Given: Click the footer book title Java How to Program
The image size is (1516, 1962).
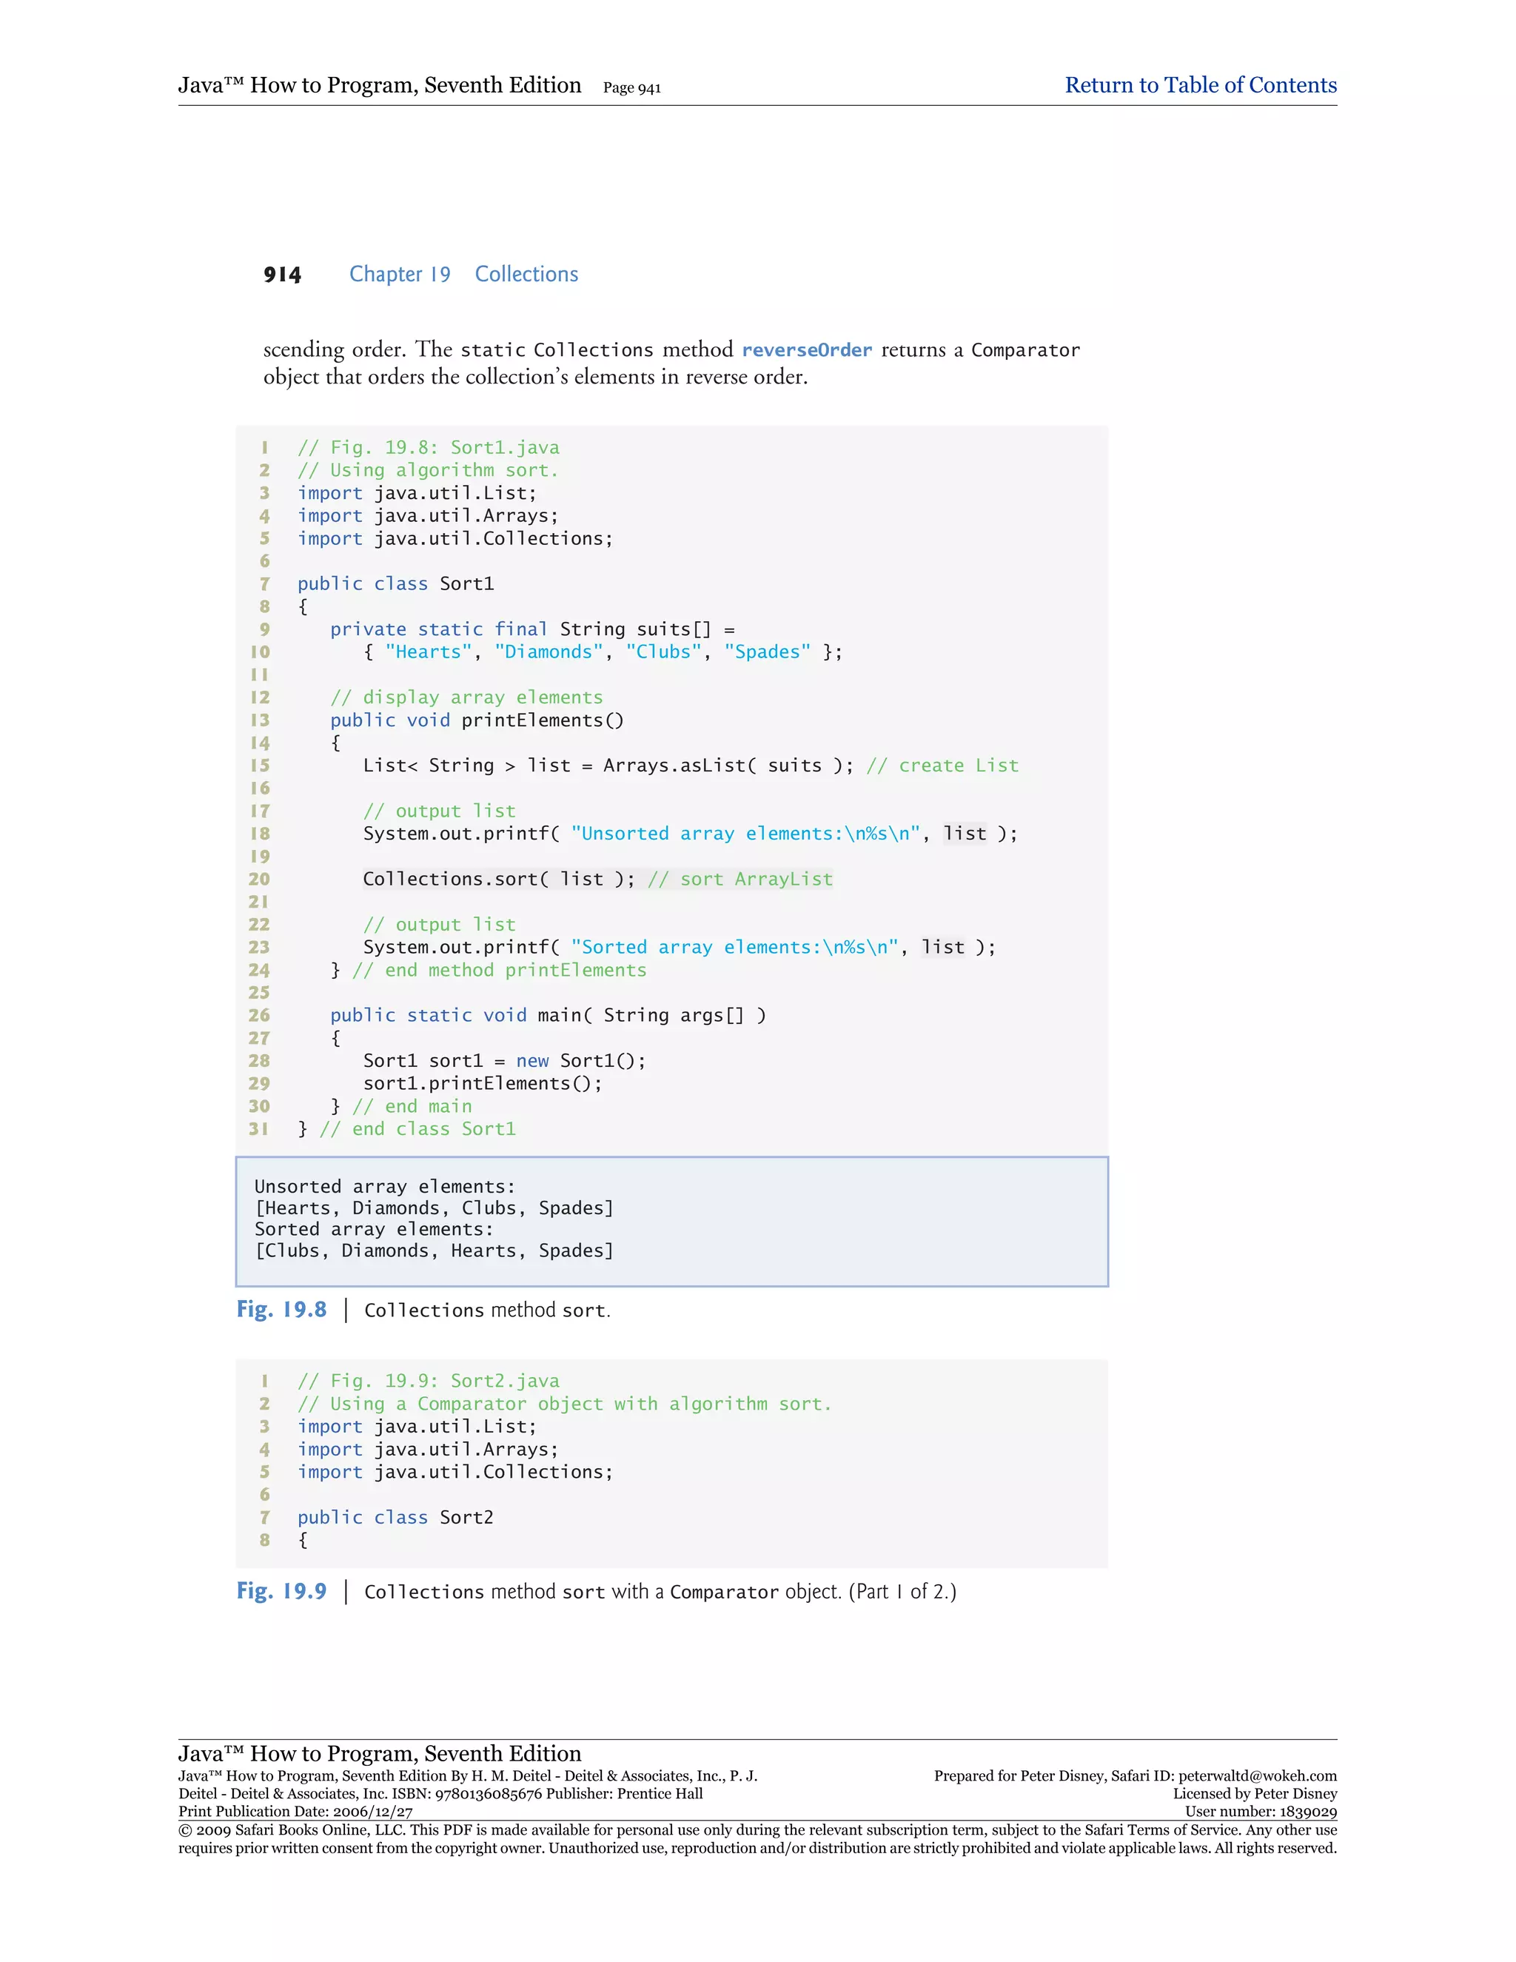Looking at the screenshot, I should pos(379,1752).
